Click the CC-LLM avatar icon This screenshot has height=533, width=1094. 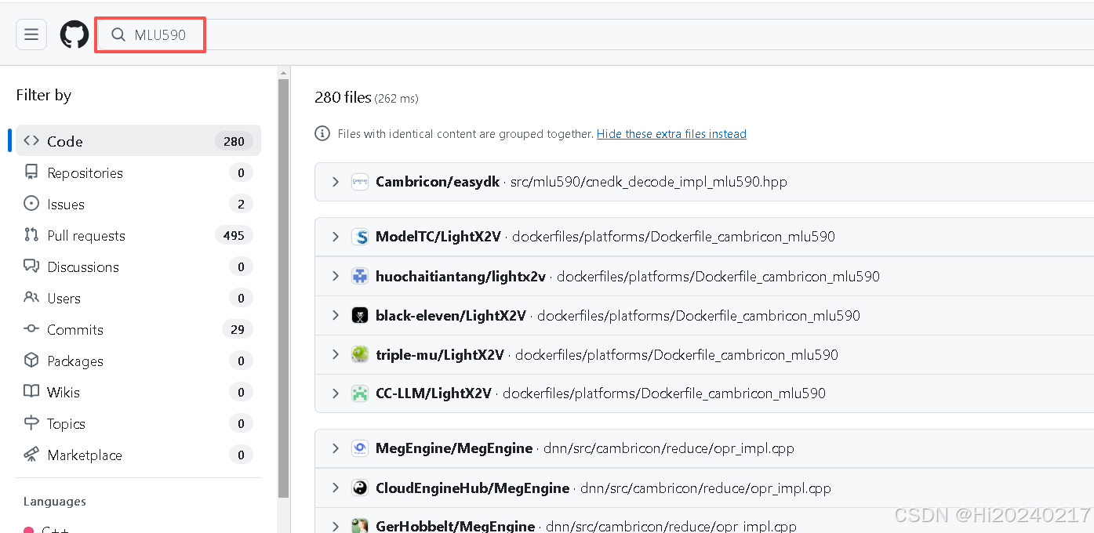point(360,393)
